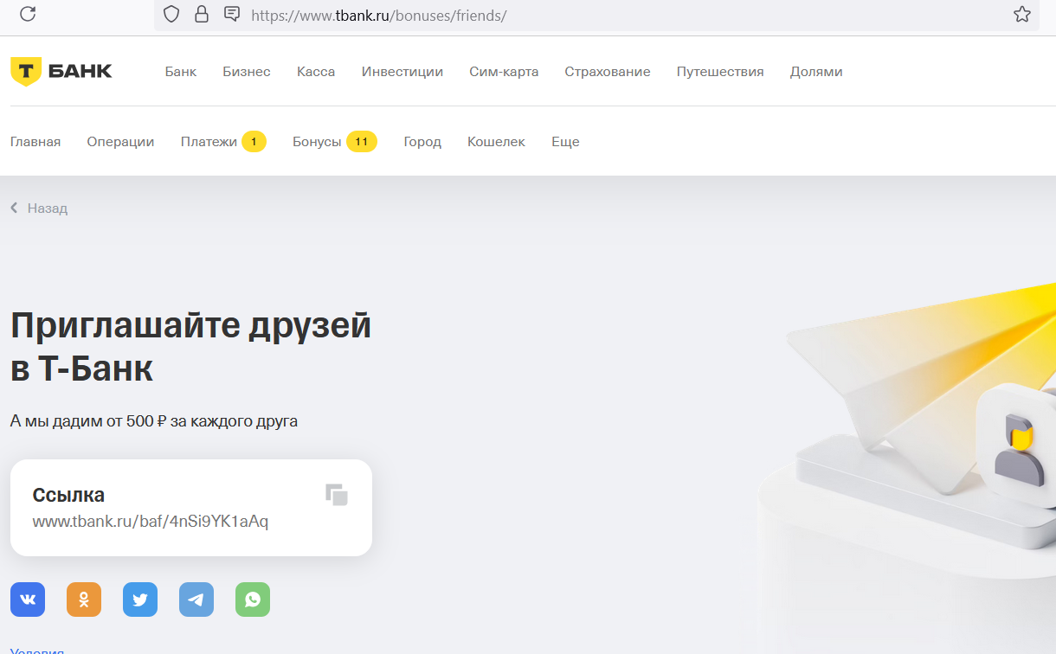The width and height of the screenshot is (1056, 654).
Task: Click the yellow 11 badge on Бонусы
Action: pyautogui.click(x=362, y=142)
